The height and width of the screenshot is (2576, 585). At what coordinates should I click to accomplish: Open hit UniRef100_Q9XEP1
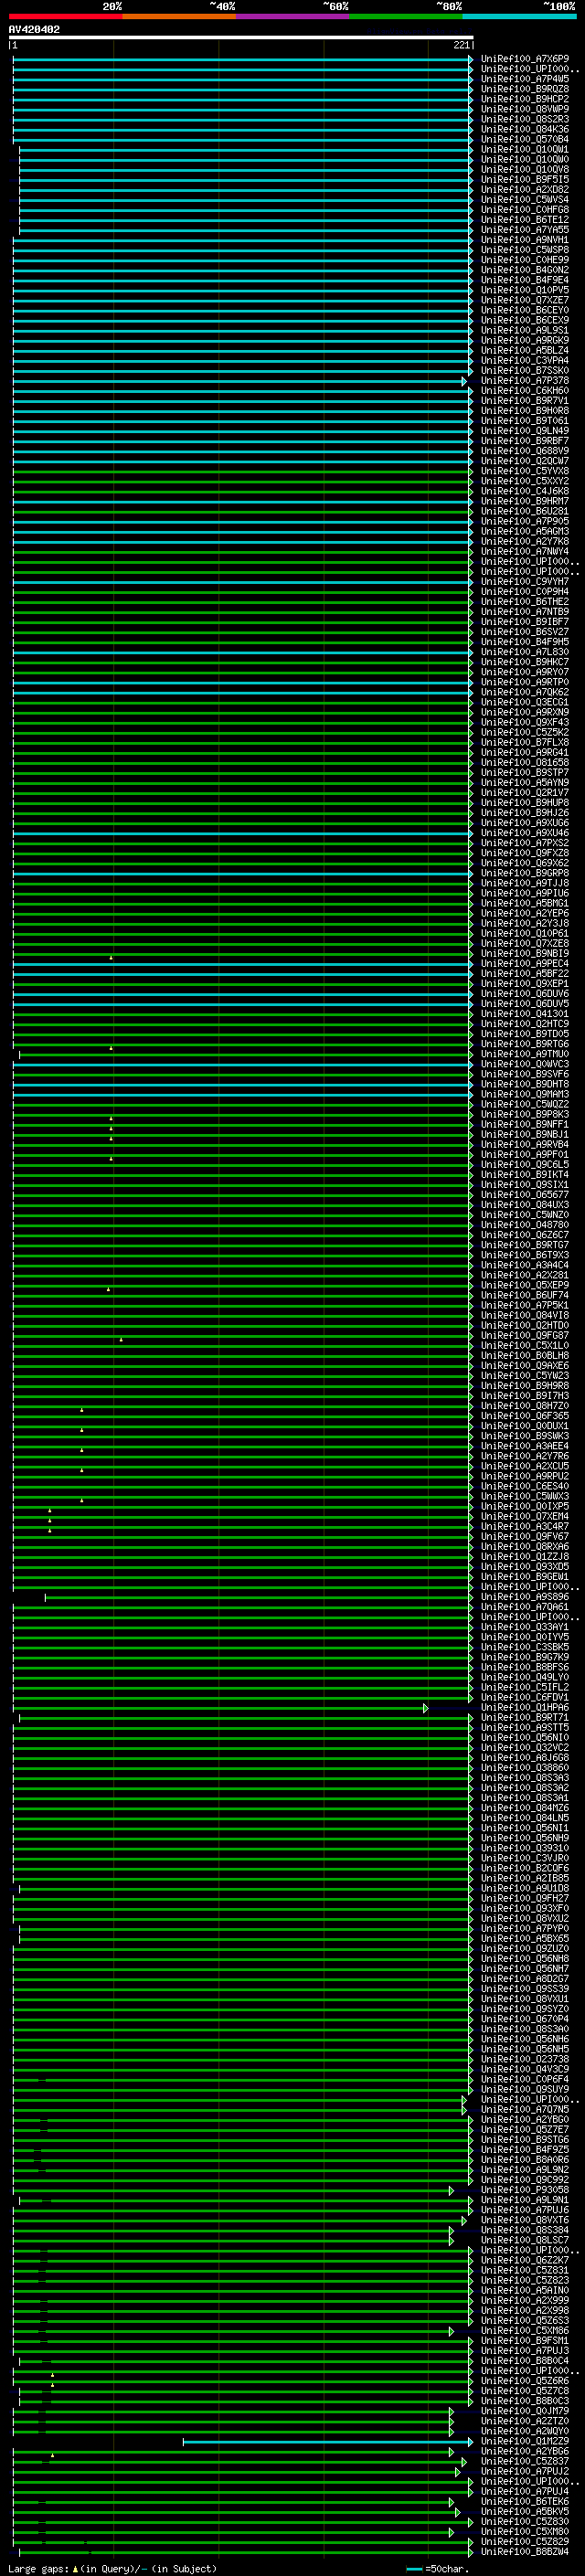[x=524, y=983]
